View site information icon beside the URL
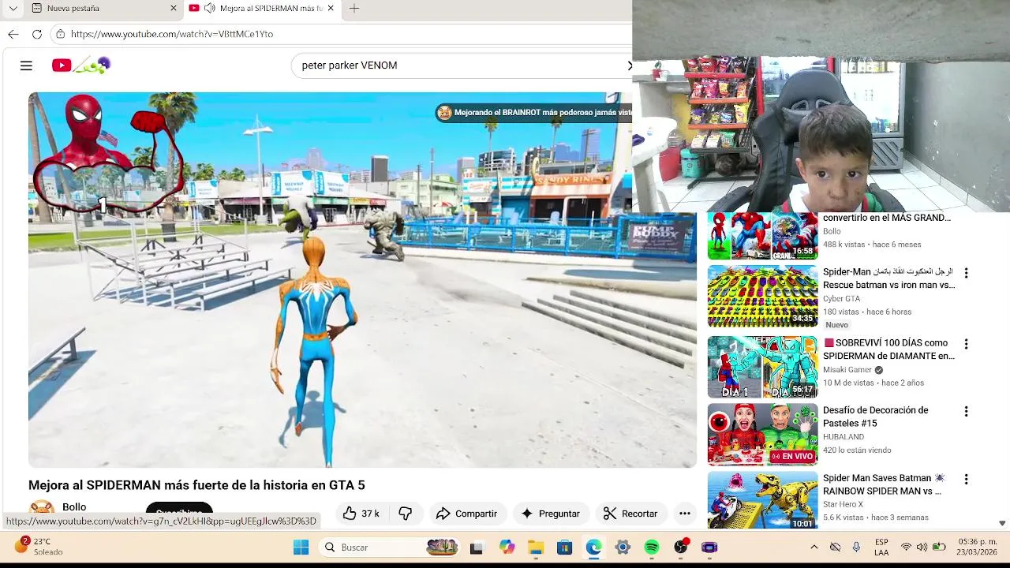 [60, 34]
